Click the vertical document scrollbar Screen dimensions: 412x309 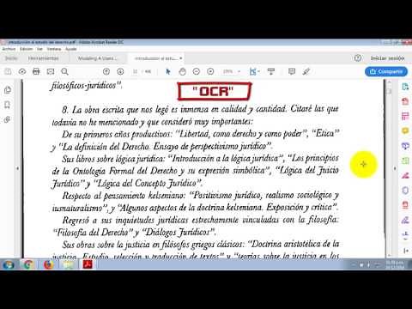[389, 169]
